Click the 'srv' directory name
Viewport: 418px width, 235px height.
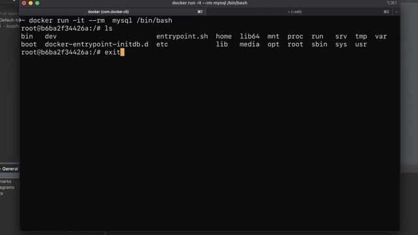pos(341,37)
